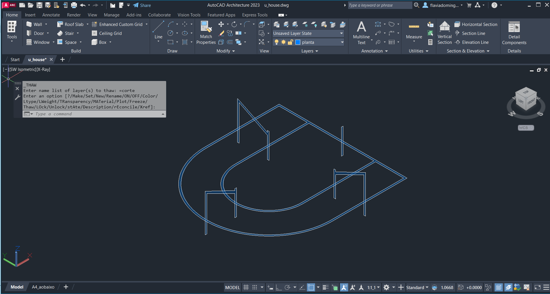Image resolution: width=550 pixels, height=294 pixels.
Task: Toggle grid display in status bar
Action: pyautogui.click(x=246, y=287)
